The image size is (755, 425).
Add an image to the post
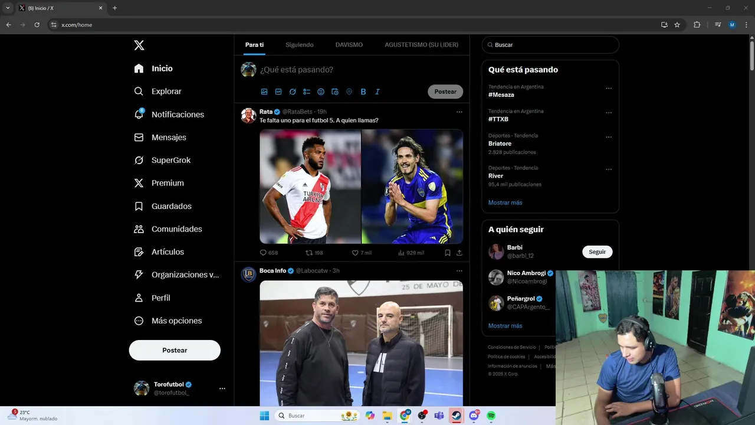[264, 91]
